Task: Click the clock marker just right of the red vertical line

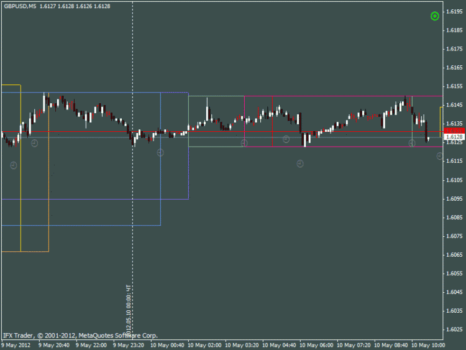Action: [286, 139]
